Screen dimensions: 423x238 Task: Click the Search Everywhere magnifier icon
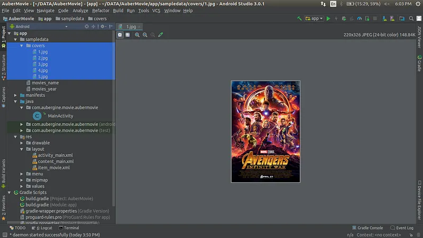coord(411,19)
